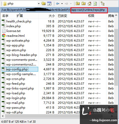Click the 19,929 B size cell

tap(48, 31)
